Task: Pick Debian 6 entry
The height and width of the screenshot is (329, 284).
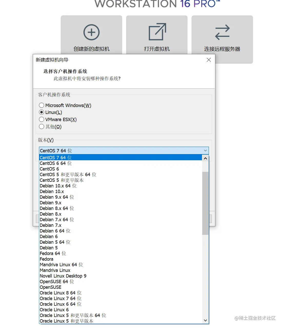Action: pyautogui.click(x=120, y=236)
